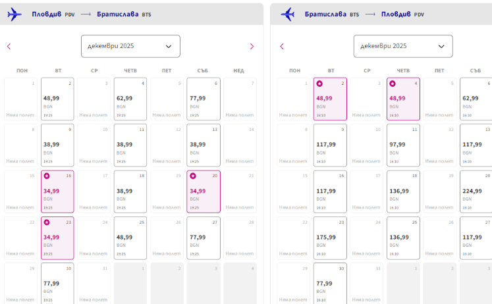Click the airplane icon beside Пловдив–Братислава
The width and height of the screenshot is (492, 304).
click(14, 14)
